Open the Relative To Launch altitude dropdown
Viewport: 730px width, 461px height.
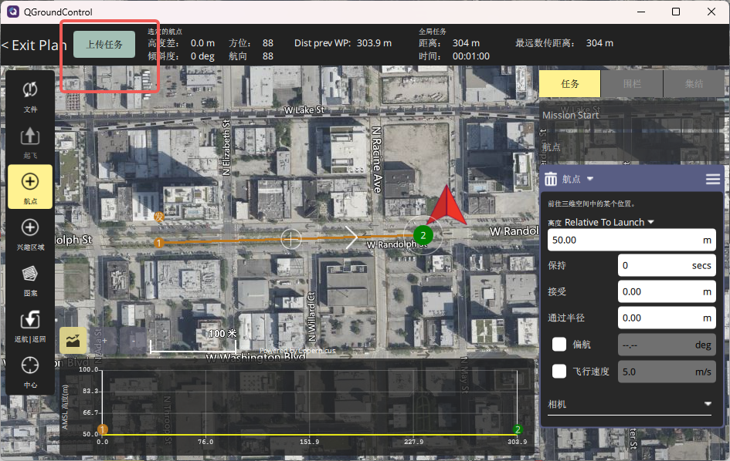click(609, 222)
